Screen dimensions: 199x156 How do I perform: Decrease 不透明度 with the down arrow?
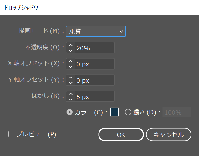click(71, 50)
